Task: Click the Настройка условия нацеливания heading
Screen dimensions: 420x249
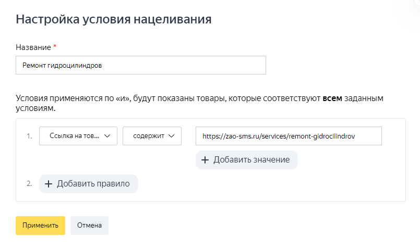Action: coord(114,20)
